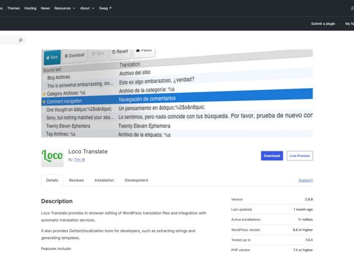Click the Loco plugin logo icon
Image resolution: width=354 pixels, height=253 pixels.
point(53,156)
